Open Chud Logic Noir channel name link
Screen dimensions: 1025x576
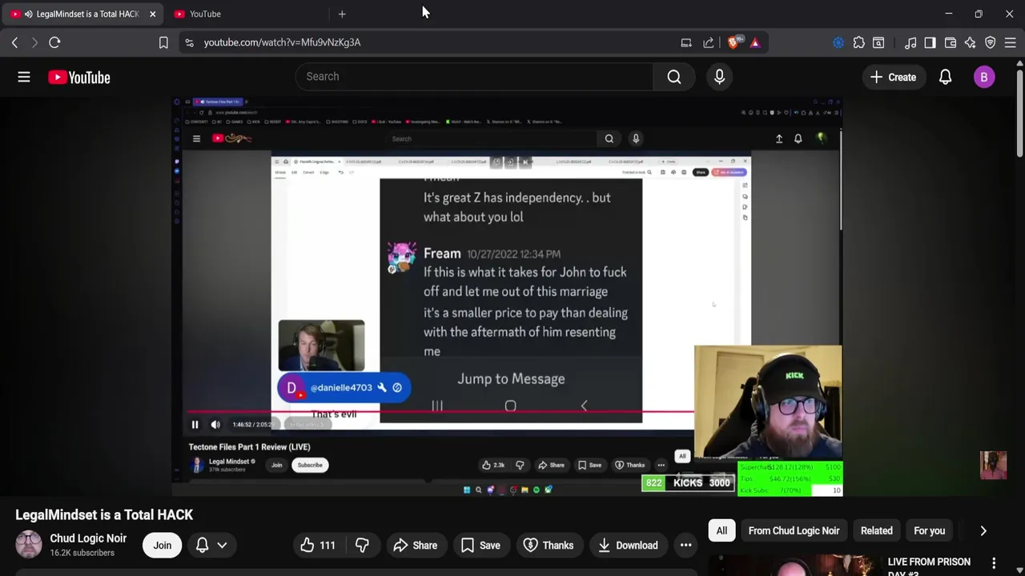coord(88,538)
